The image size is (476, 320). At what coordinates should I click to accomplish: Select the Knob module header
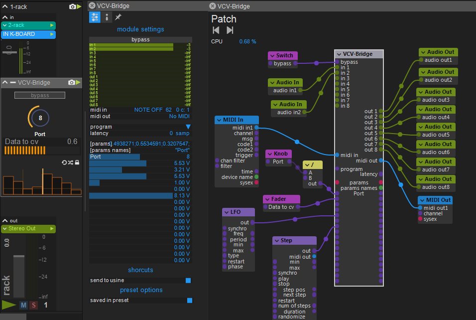click(279, 154)
